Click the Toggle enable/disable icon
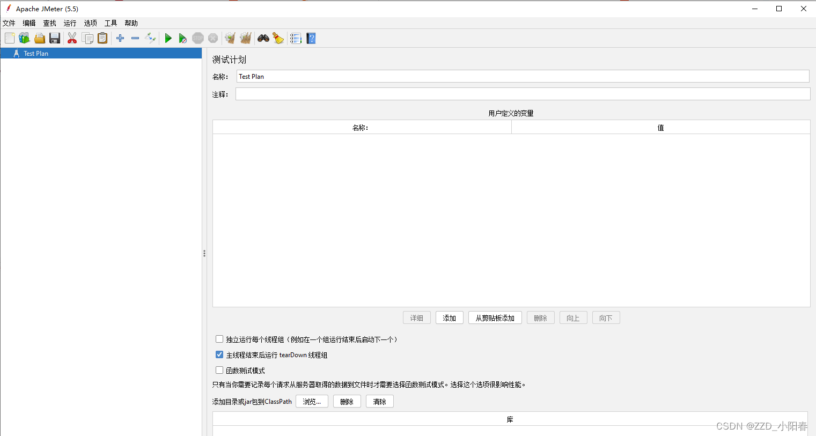This screenshot has height=436, width=816. coord(150,38)
